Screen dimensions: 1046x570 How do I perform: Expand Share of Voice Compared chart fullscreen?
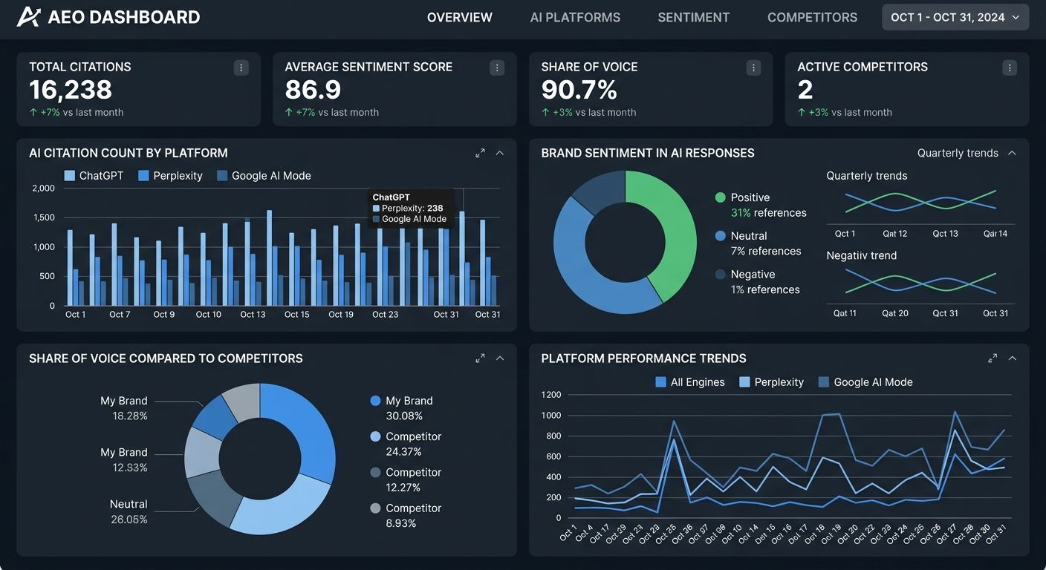tap(480, 358)
